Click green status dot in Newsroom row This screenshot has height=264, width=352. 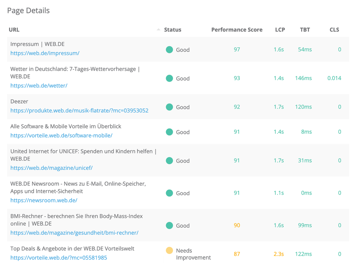(x=169, y=193)
